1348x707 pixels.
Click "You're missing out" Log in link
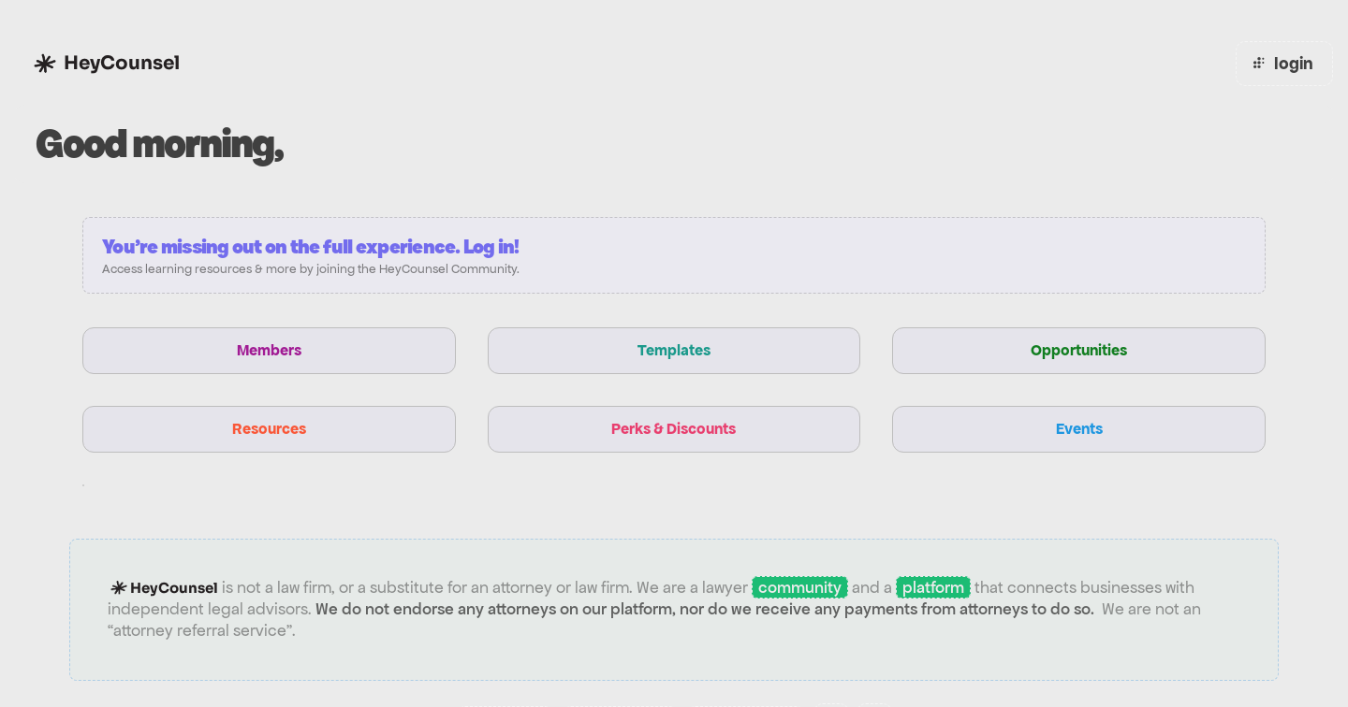310,247
